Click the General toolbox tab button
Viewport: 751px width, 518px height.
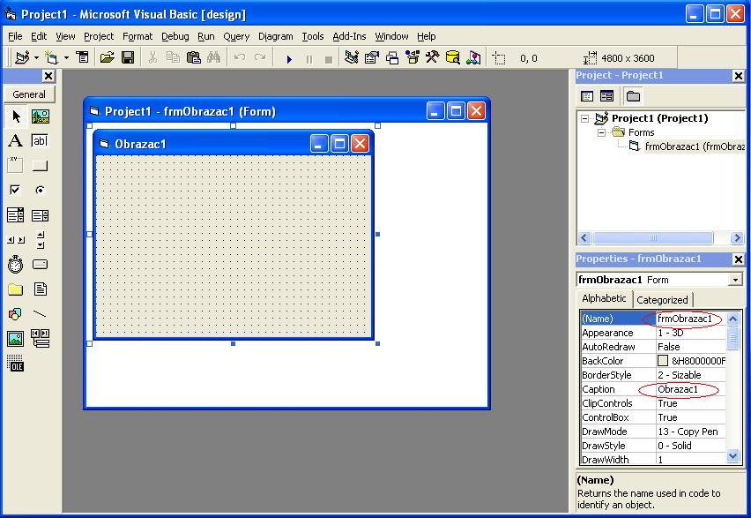29,94
